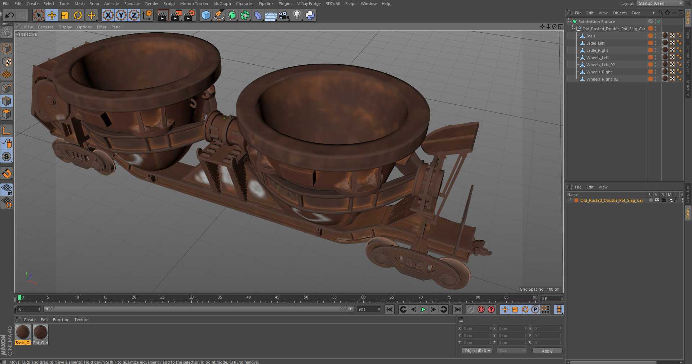Open the spline Pen tool

(219, 15)
